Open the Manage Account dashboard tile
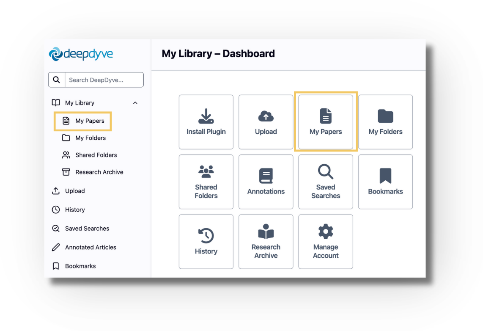The image size is (483, 331). pyautogui.click(x=326, y=242)
